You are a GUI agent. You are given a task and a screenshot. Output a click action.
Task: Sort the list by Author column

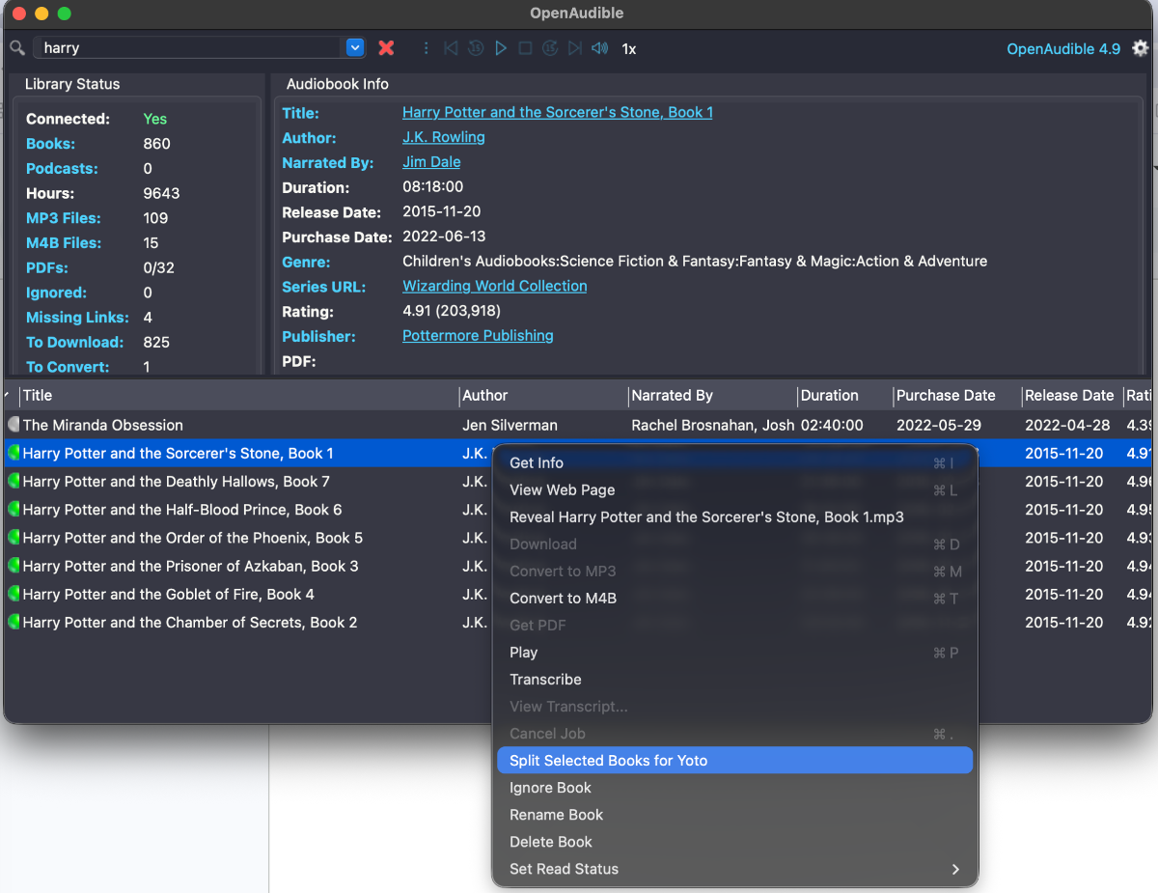pyautogui.click(x=542, y=396)
